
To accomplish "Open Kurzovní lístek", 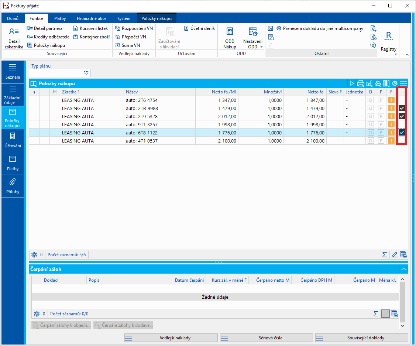I will 90,28.
